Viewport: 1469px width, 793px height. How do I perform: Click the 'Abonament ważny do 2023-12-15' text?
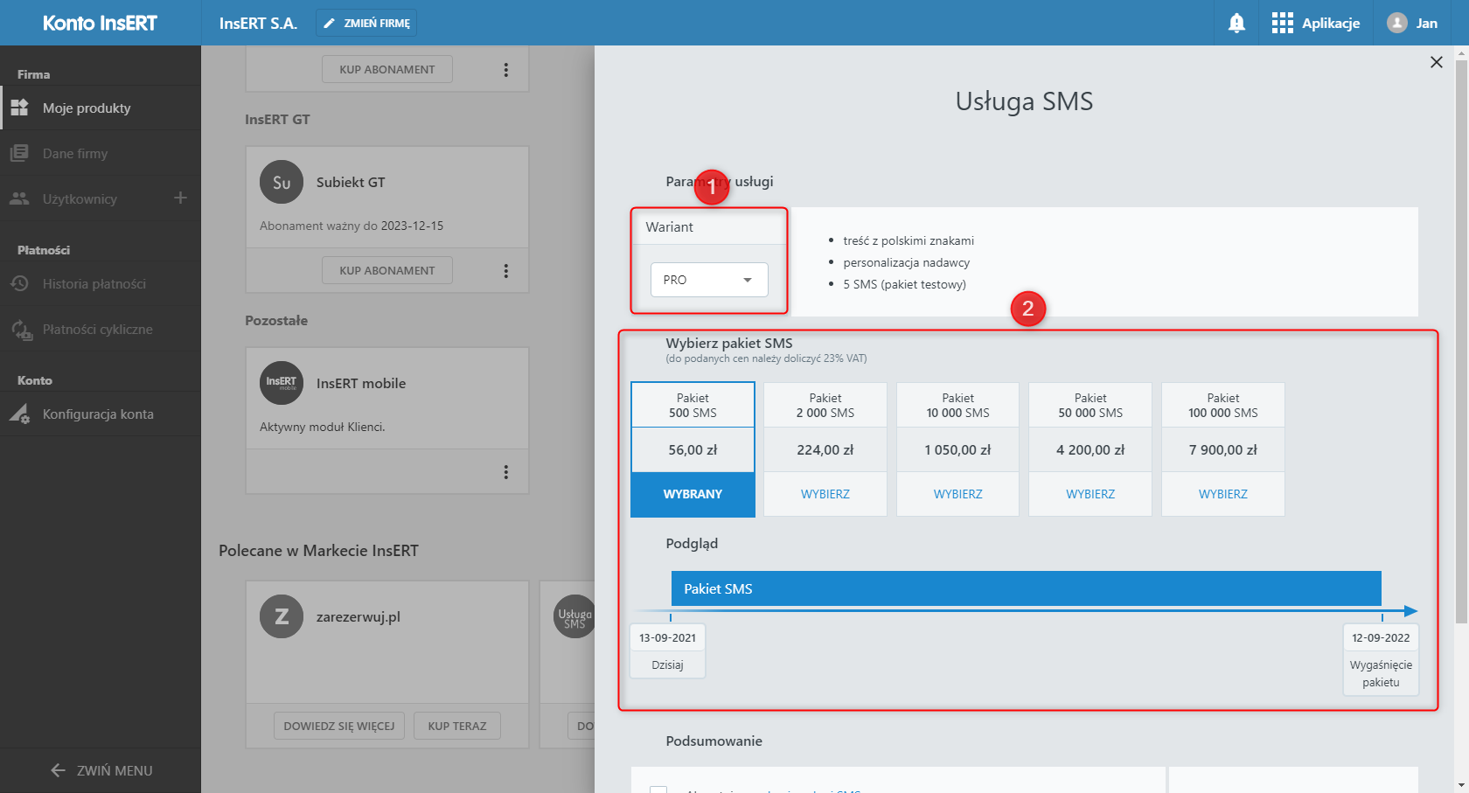352,226
